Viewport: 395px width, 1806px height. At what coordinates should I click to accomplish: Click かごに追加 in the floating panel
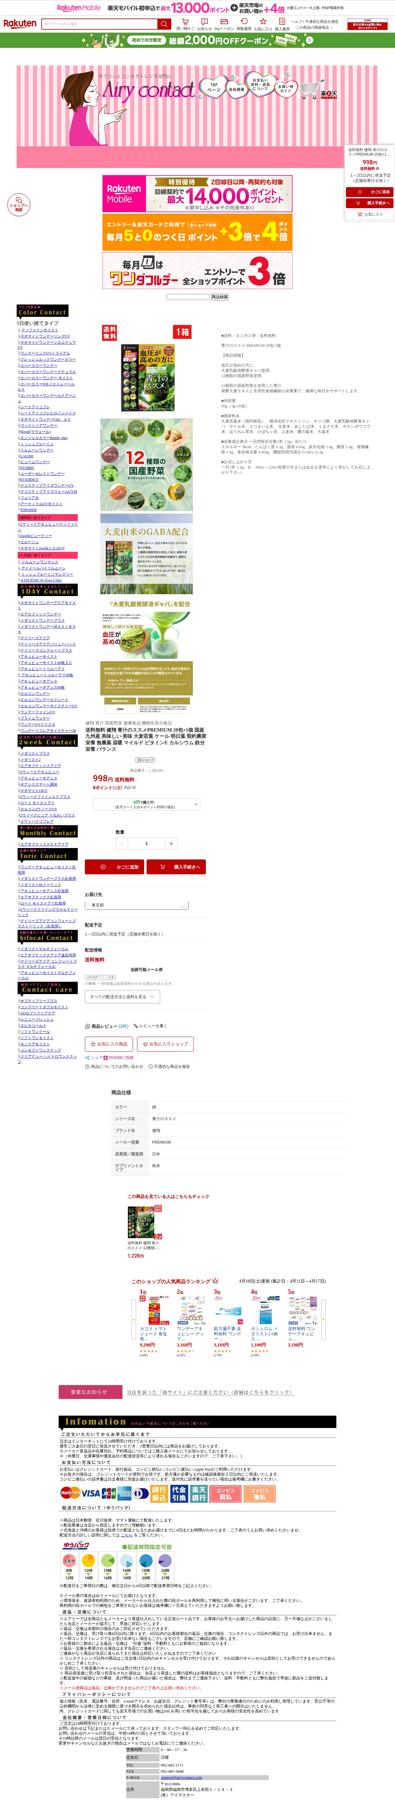[x=369, y=191]
